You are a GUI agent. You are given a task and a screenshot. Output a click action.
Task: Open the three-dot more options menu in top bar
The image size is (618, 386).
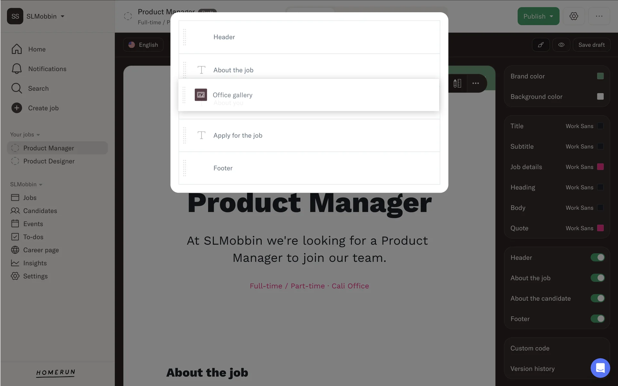tap(599, 16)
